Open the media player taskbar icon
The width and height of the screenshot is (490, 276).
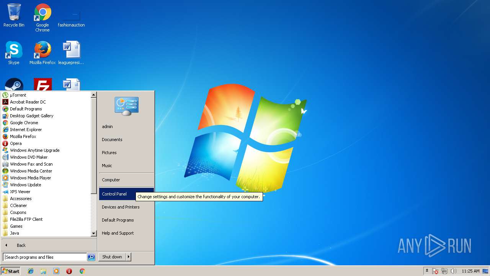56,271
